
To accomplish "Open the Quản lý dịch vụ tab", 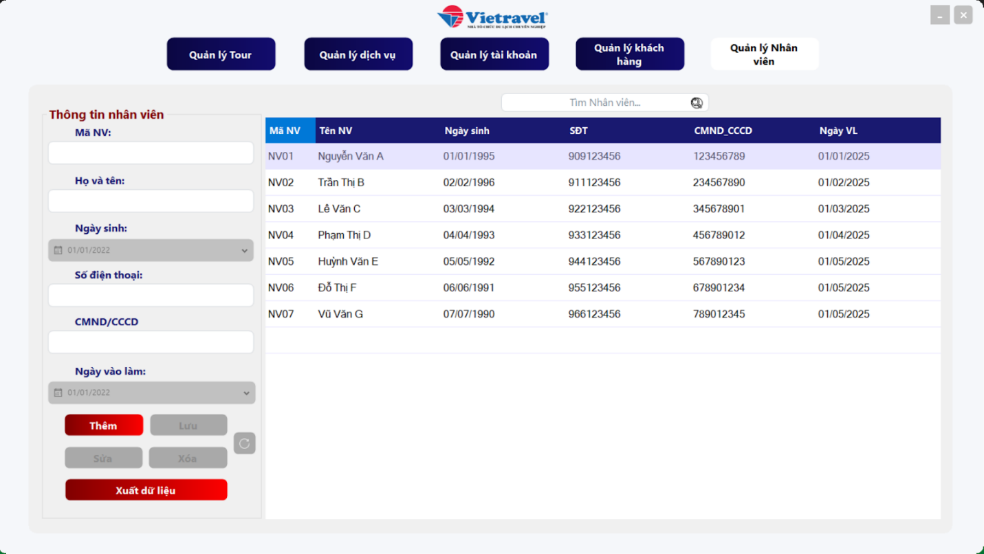I will (358, 54).
